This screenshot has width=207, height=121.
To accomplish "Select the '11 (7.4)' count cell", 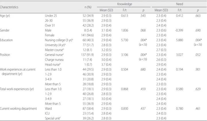I will 88,60.
